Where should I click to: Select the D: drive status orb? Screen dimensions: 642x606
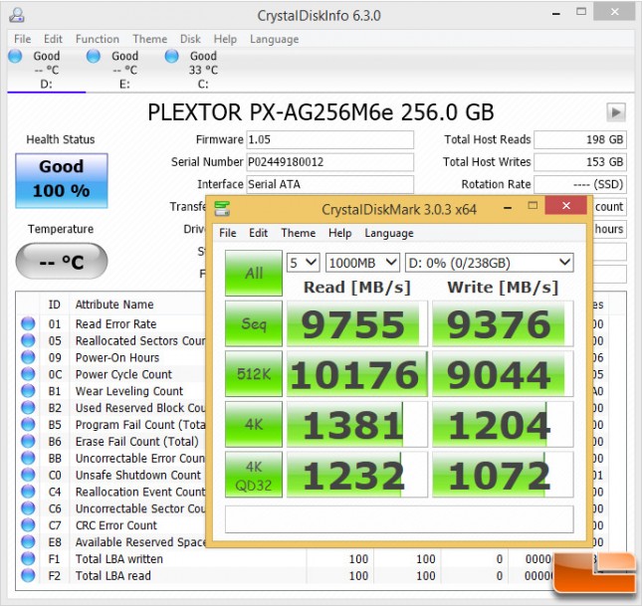(x=15, y=56)
